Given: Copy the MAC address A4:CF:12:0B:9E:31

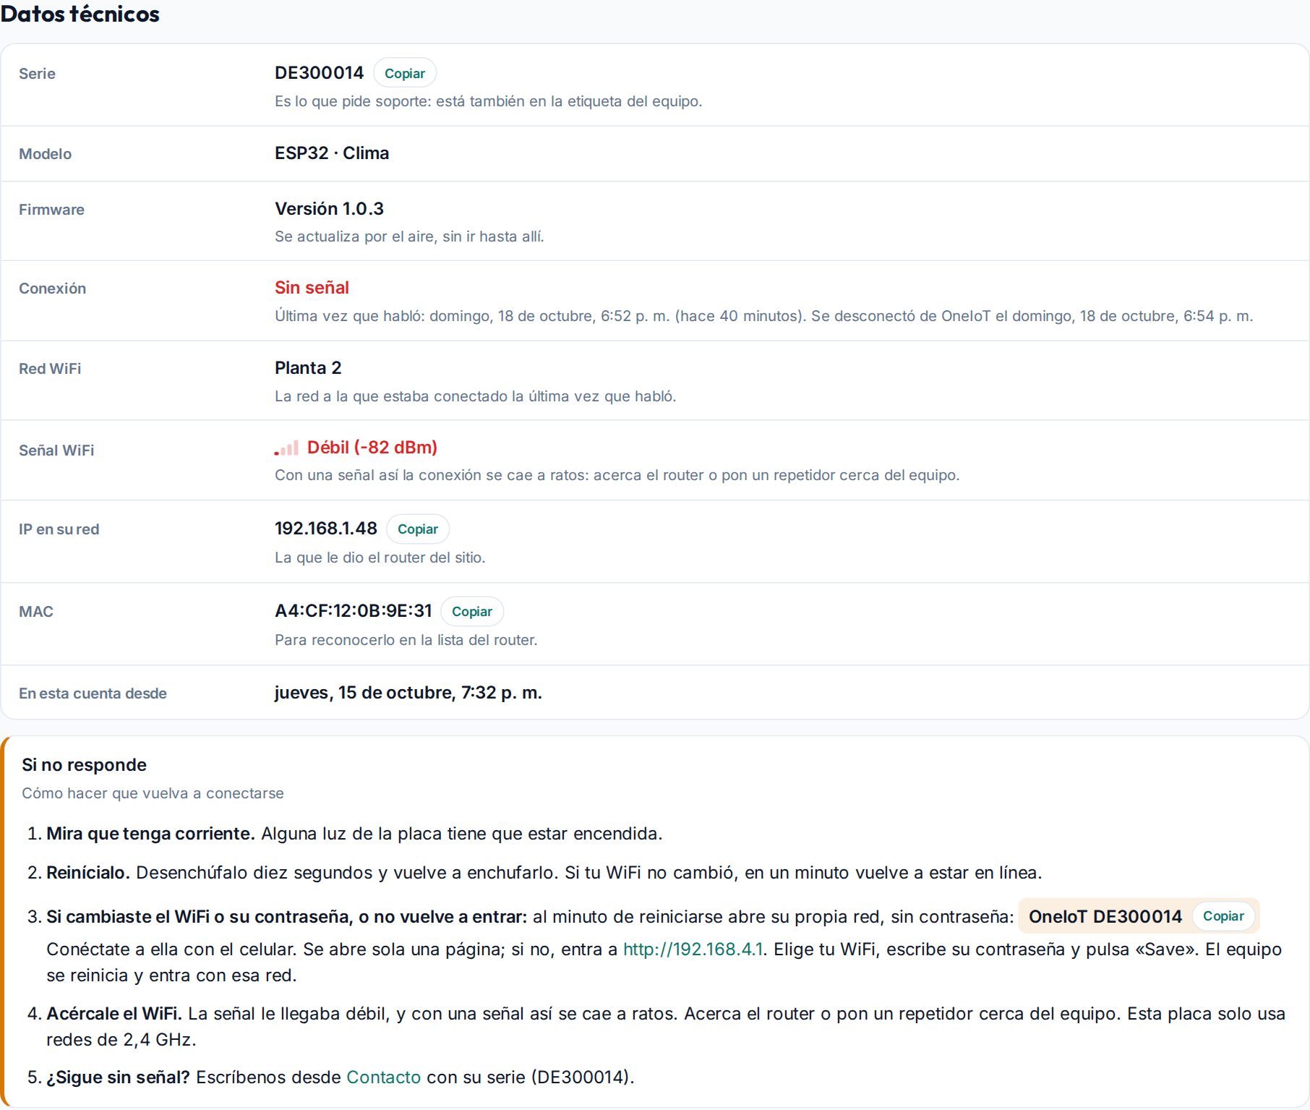Looking at the screenshot, I should point(472,611).
